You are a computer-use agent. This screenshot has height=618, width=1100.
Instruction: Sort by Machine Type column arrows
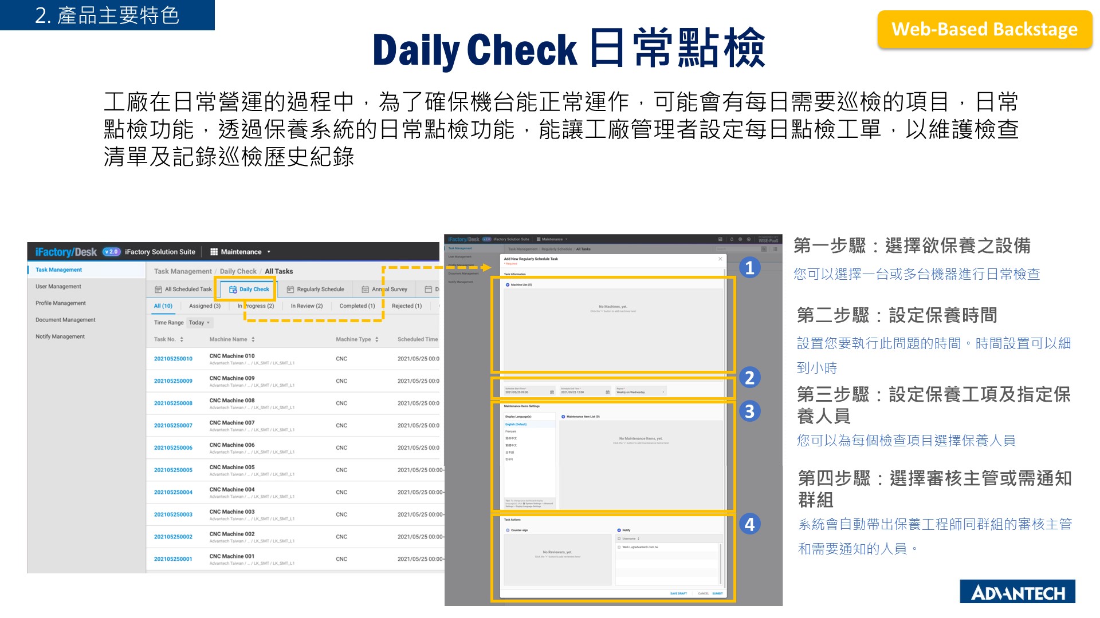pyautogui.click(x=376, y=339)
